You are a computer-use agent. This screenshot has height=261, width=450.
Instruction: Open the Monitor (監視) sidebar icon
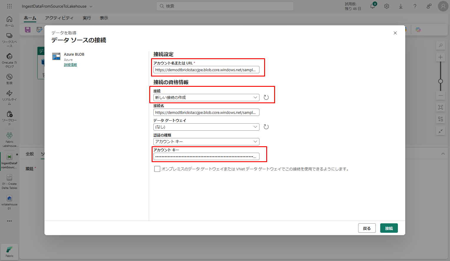tap(9, 79)
